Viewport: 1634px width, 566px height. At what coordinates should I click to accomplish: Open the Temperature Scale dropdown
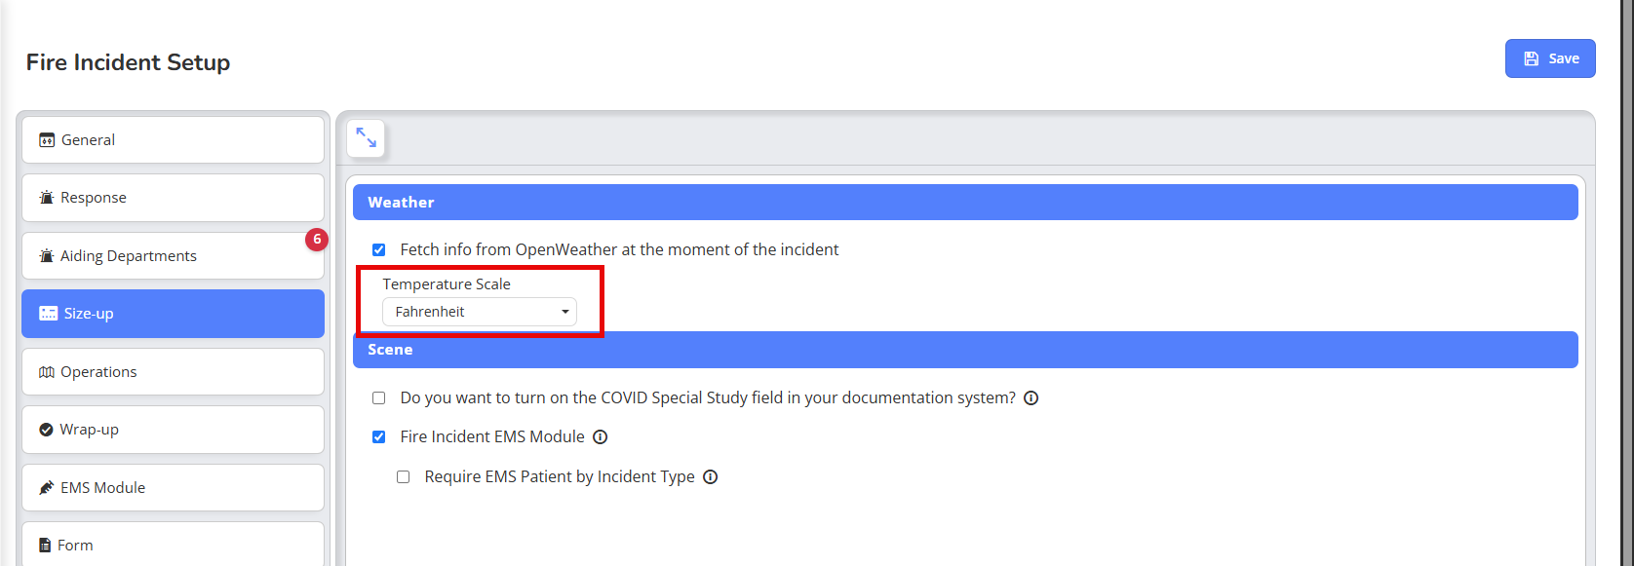pos(479,312)
